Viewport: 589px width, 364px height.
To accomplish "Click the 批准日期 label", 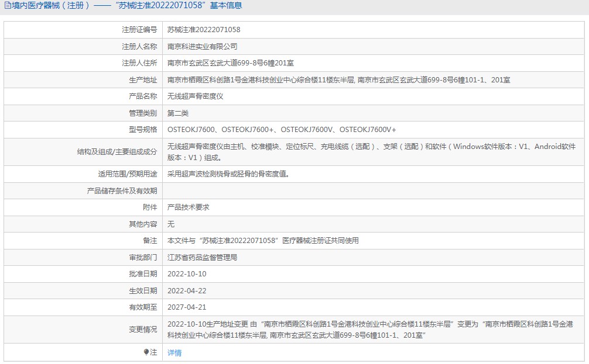I will click(x=143, y=274).
